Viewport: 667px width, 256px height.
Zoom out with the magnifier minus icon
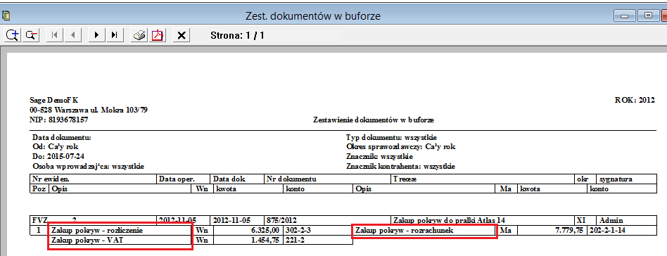[x=31, y=35]
